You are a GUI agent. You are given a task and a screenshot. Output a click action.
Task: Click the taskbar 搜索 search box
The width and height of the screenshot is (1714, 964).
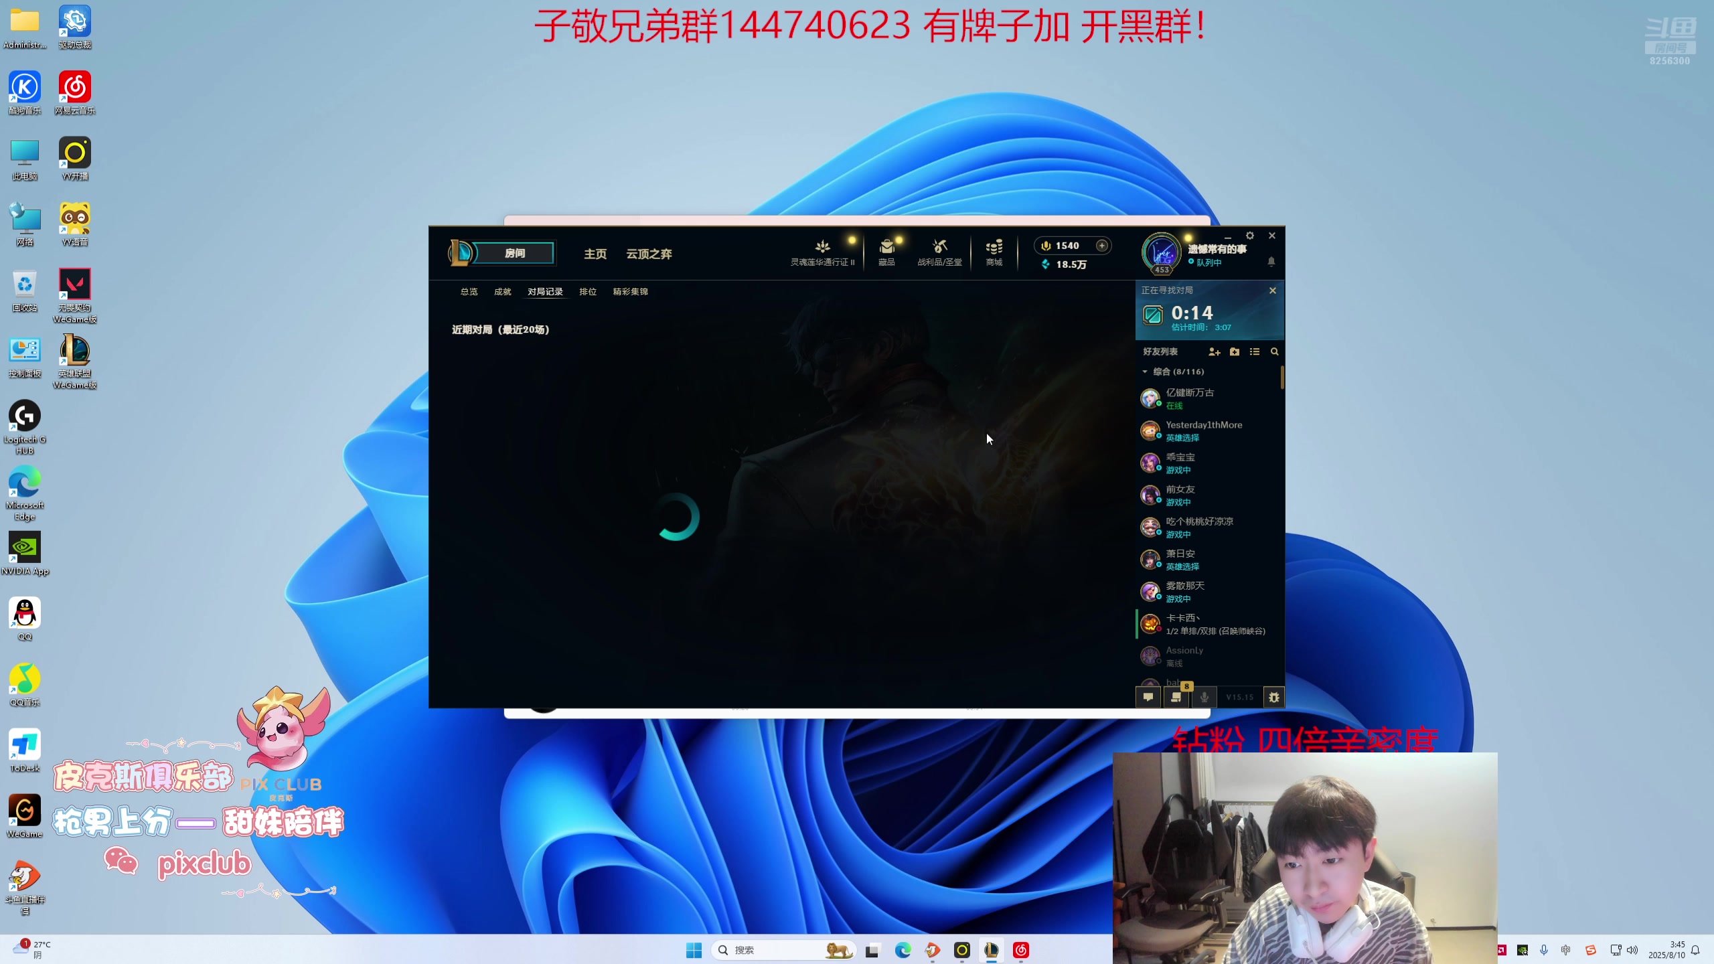[x=783, y=950]
